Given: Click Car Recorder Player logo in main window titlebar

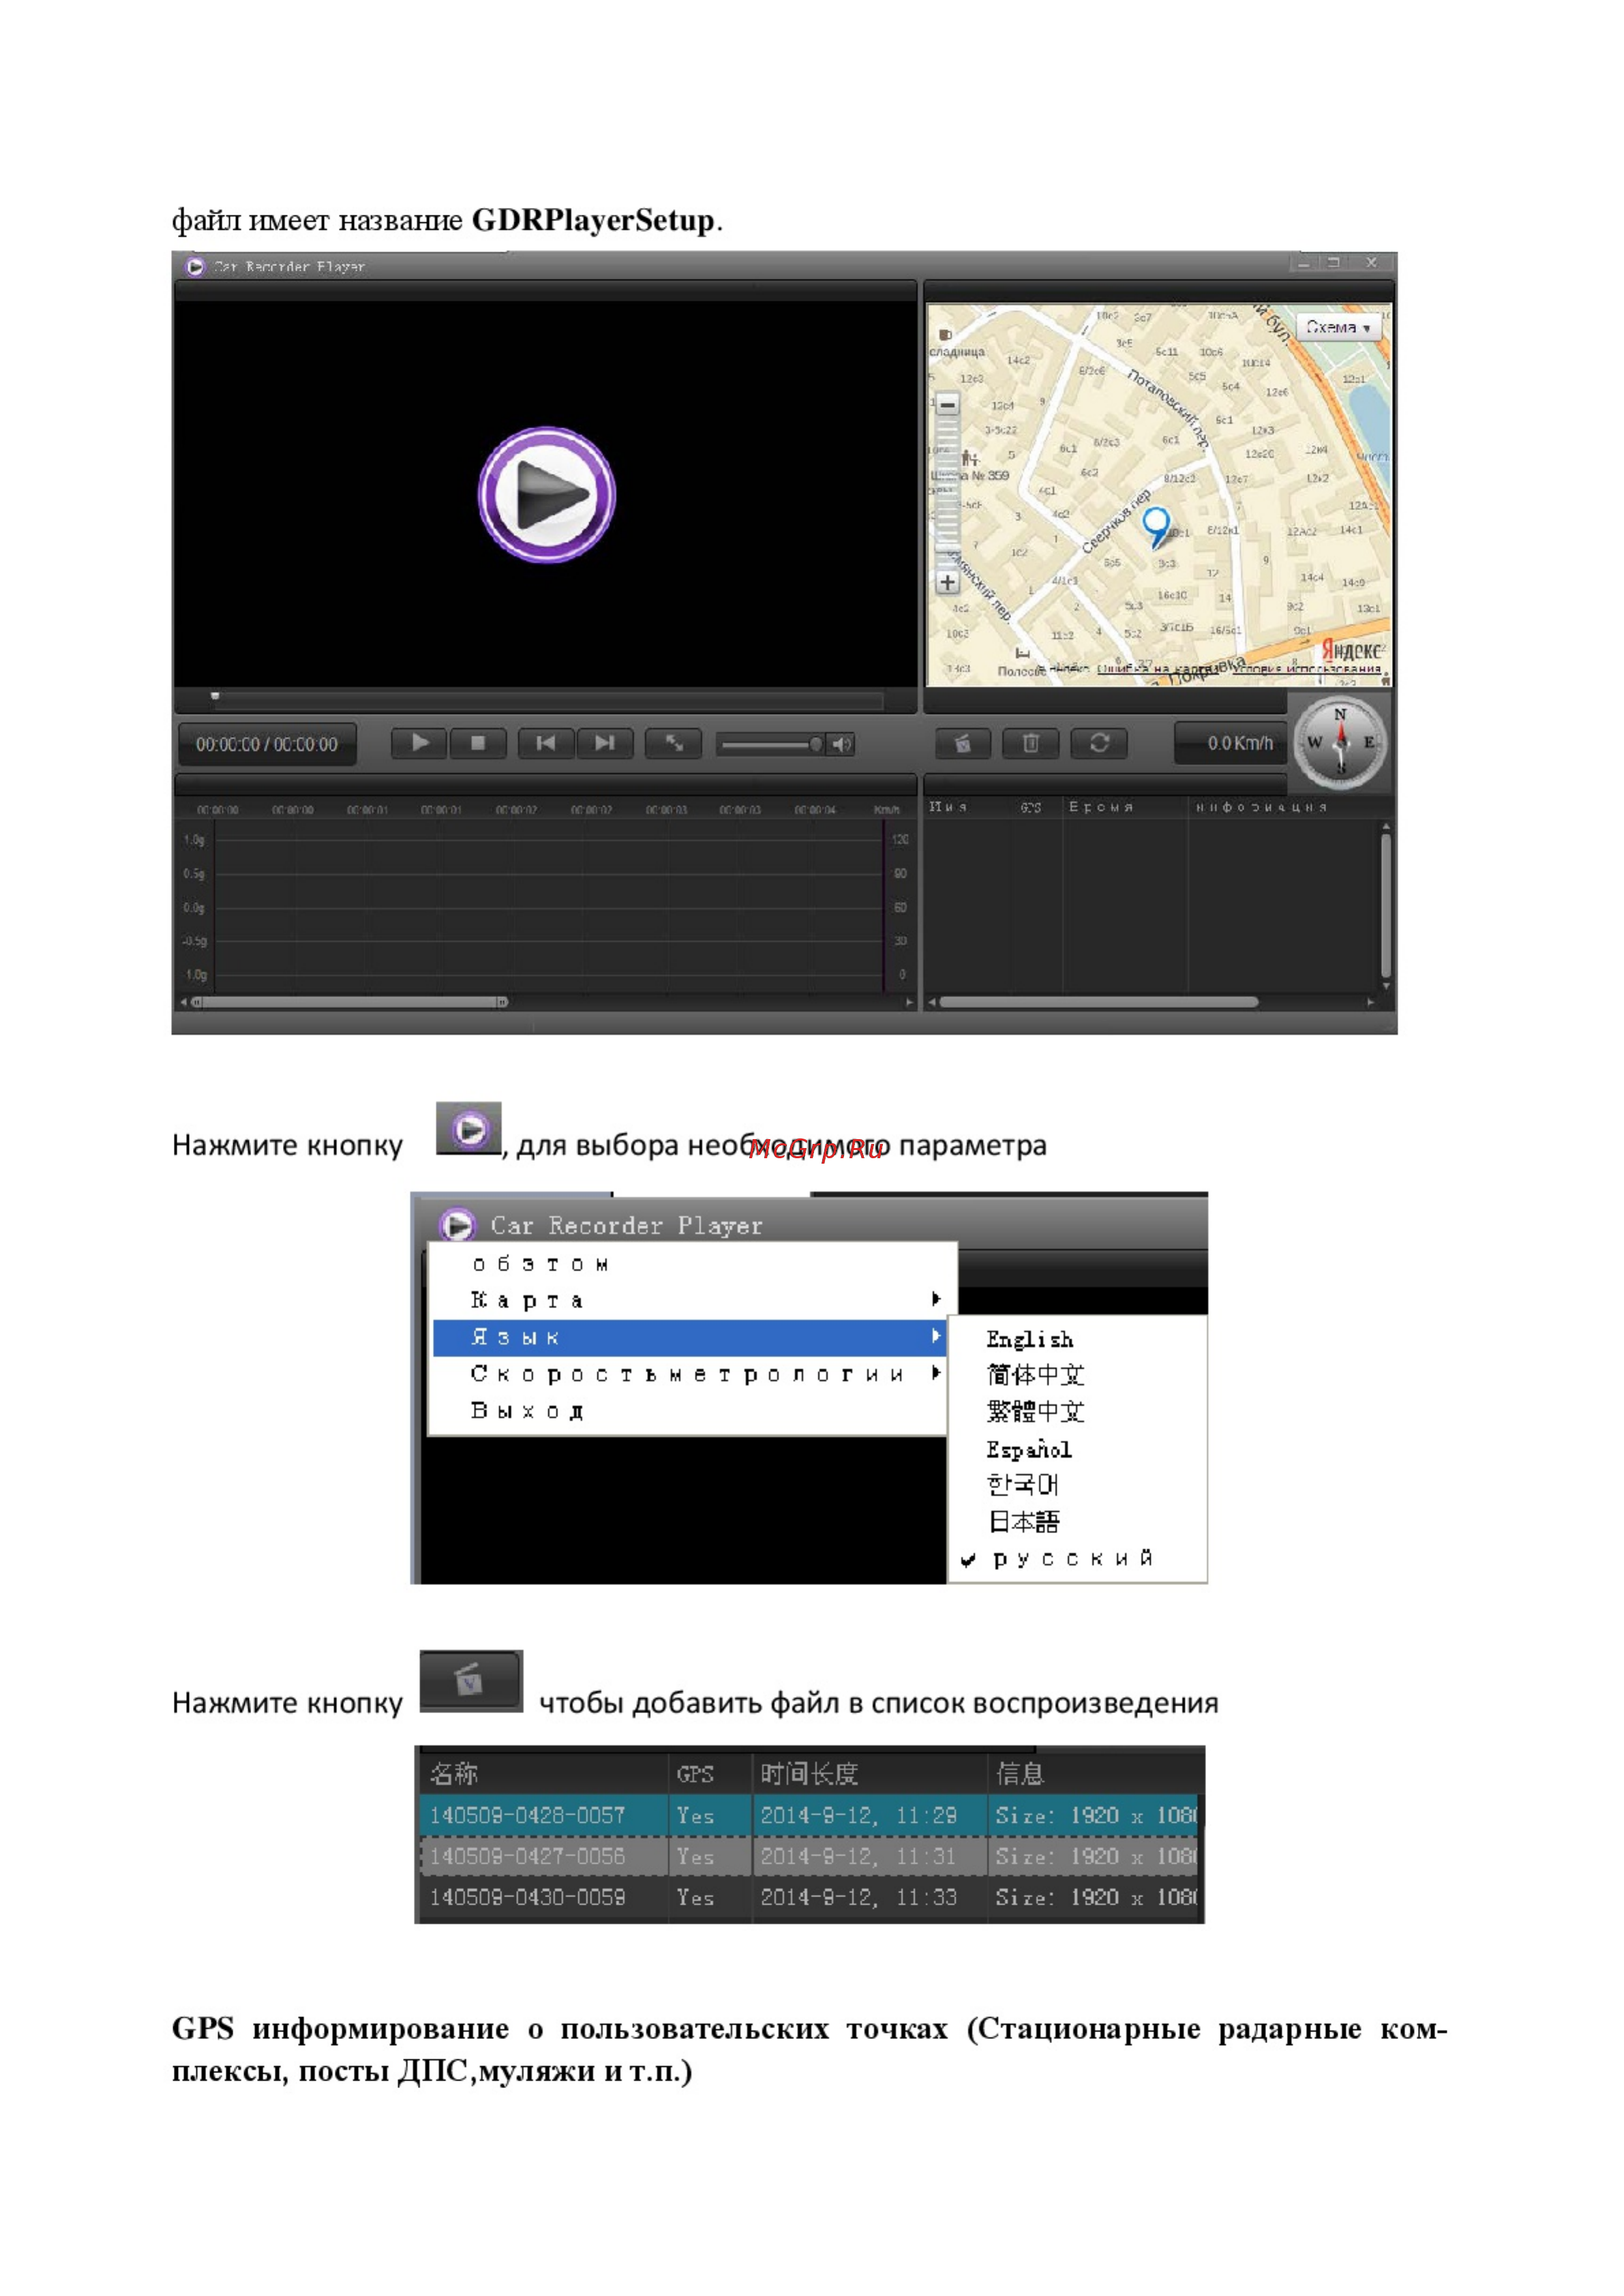Looking at the screenshot, I should click(195, 267).
